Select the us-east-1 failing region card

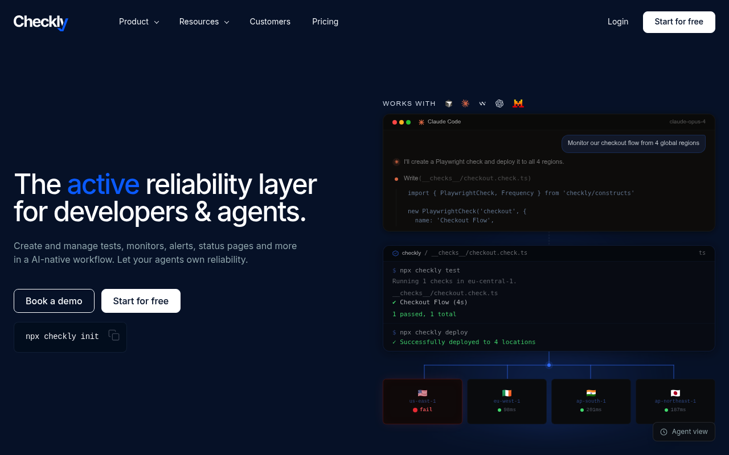pyautogui.click(x=423, y=402)
